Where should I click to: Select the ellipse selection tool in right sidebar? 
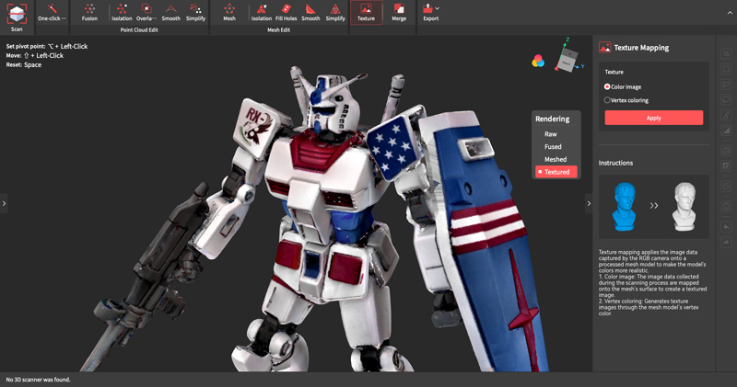726,99
